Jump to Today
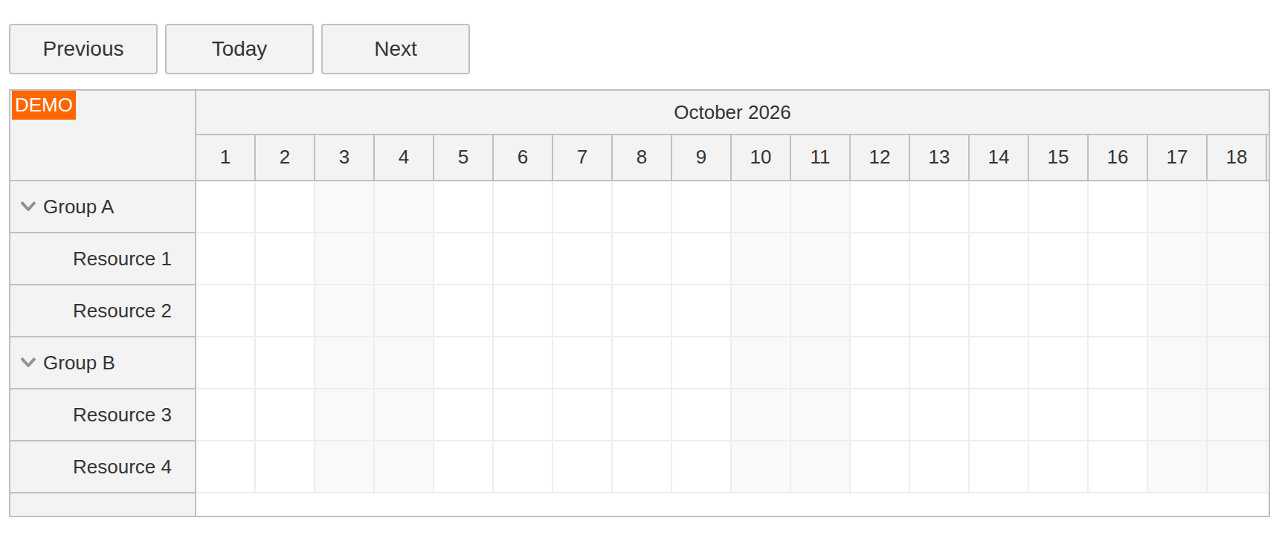Image resolution: width=1279 pixels, height=544 pixels. point(239,49)
